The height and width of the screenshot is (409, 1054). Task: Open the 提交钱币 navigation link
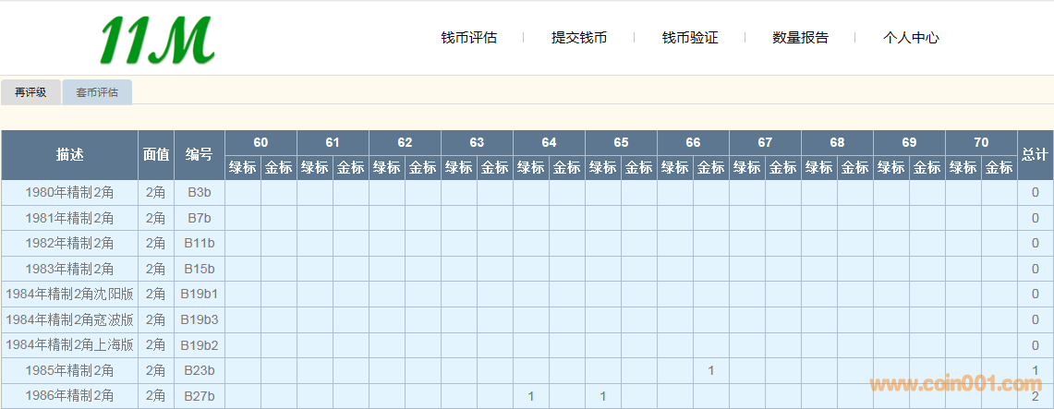pos(579,38)
